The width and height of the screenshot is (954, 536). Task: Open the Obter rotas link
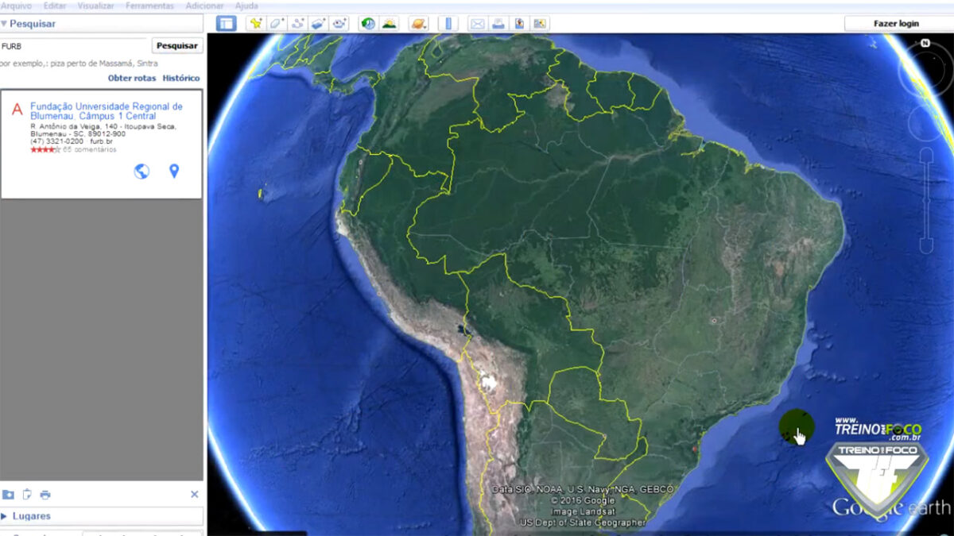pos(131,78)
